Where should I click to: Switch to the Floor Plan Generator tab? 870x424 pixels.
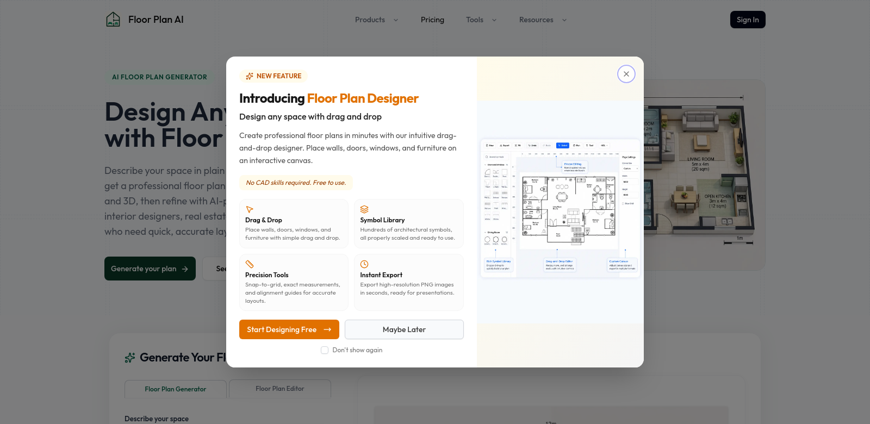pos(176,389)
